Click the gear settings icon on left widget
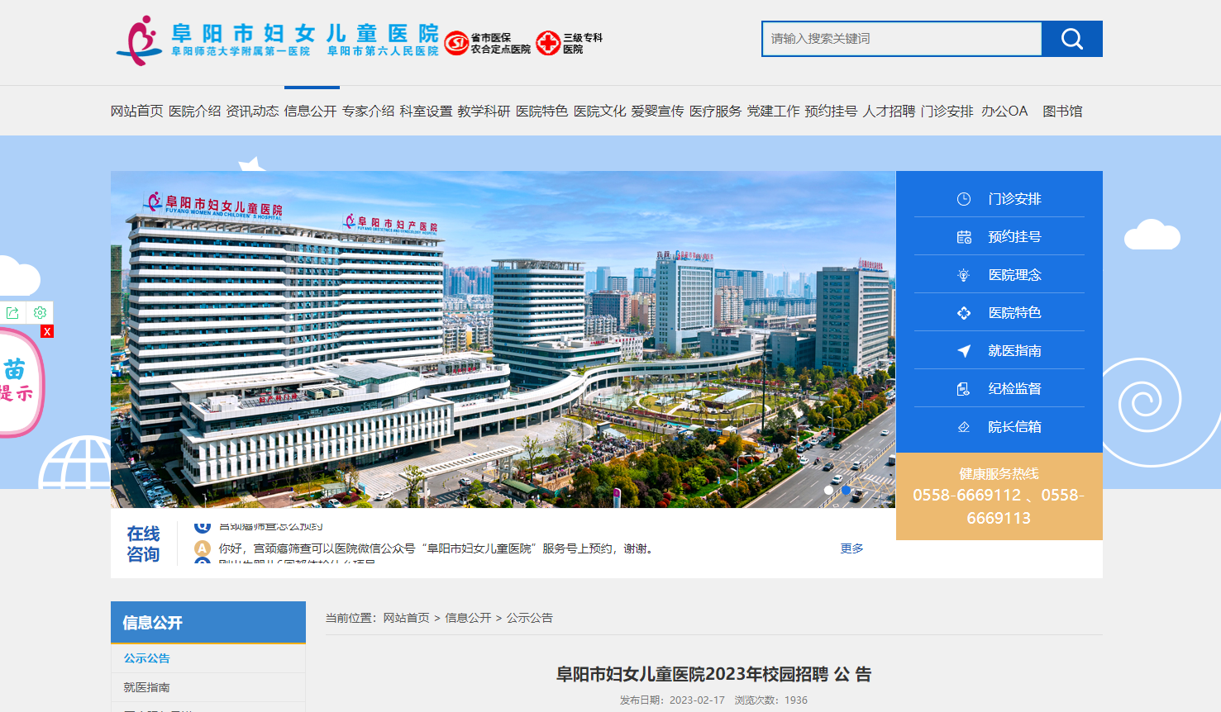 40,312
